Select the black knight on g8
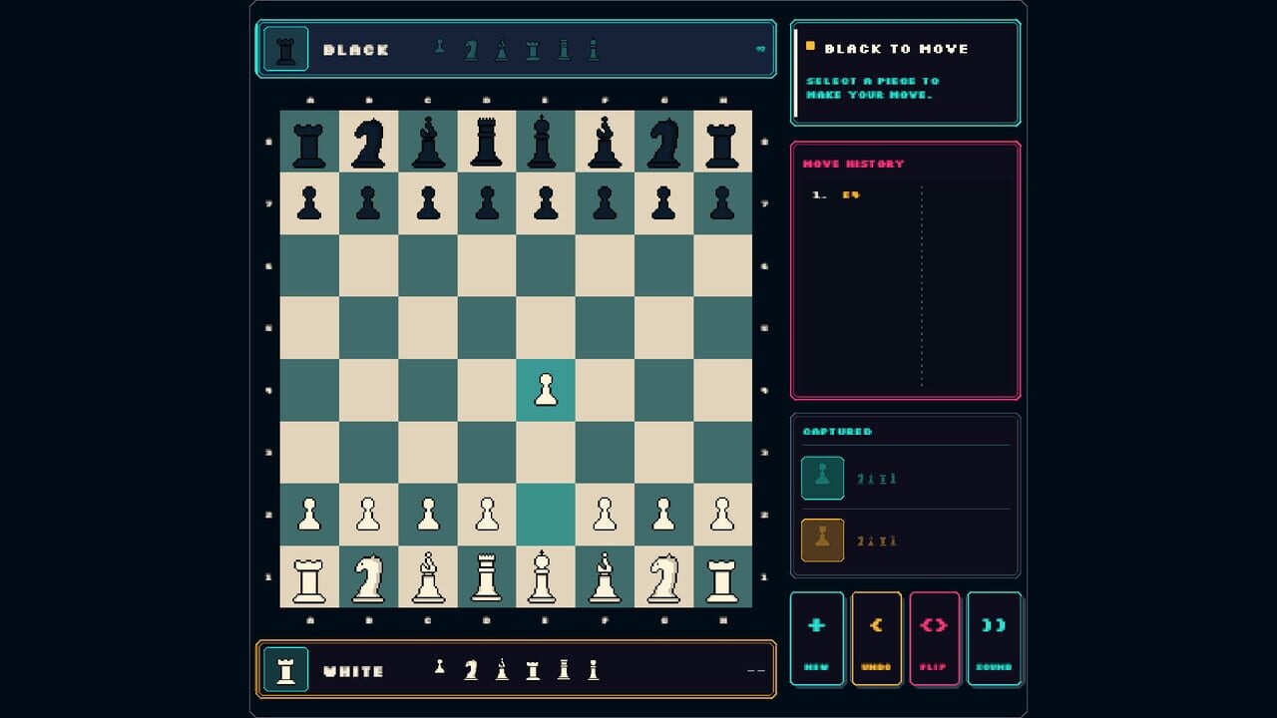This screenshot has width=1277, height=718. coord(663,142)
